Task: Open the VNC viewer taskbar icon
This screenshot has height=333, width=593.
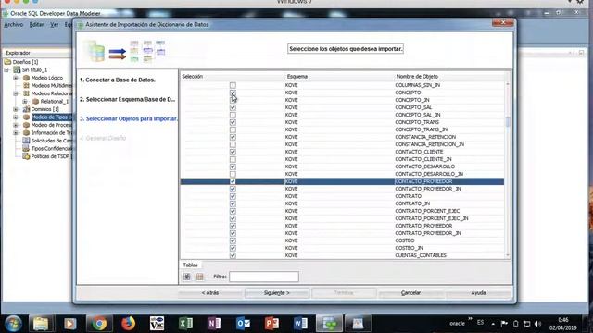Action: [157, 324]
